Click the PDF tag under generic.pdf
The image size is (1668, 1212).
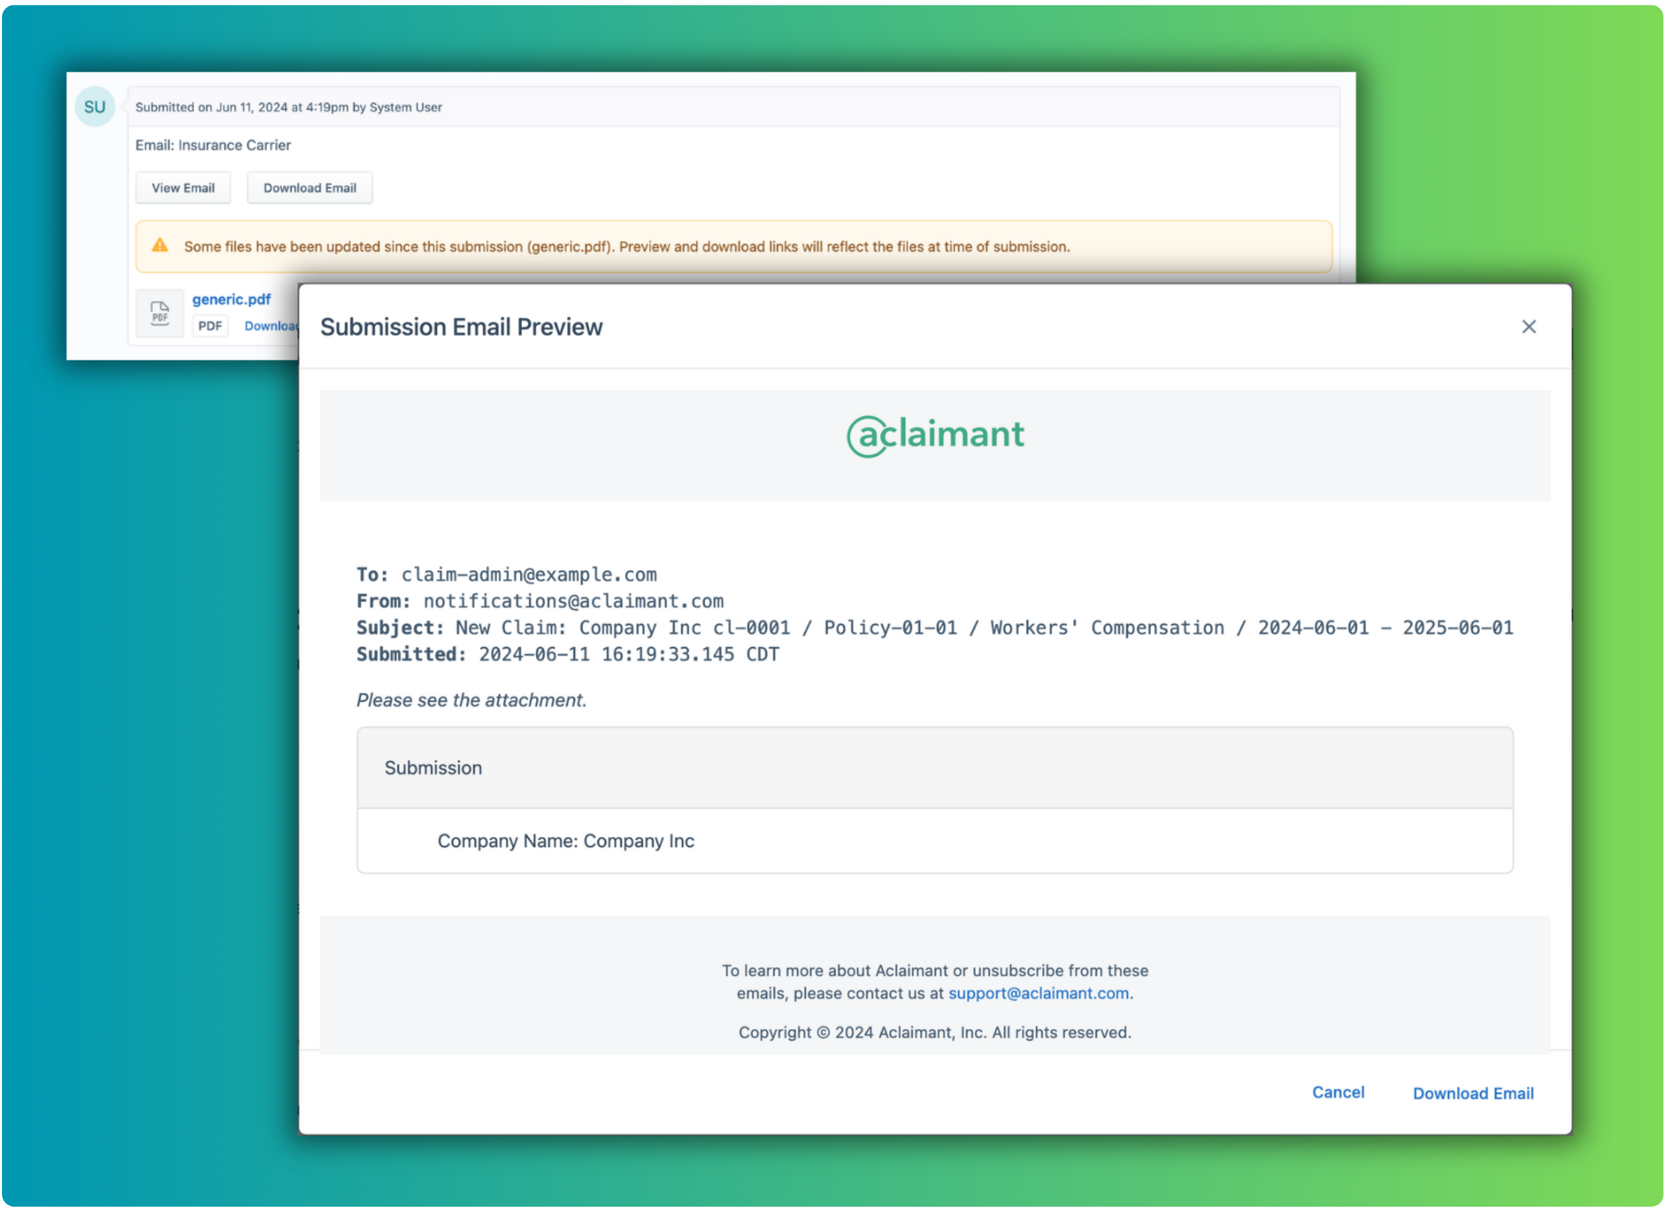(209, 326)
